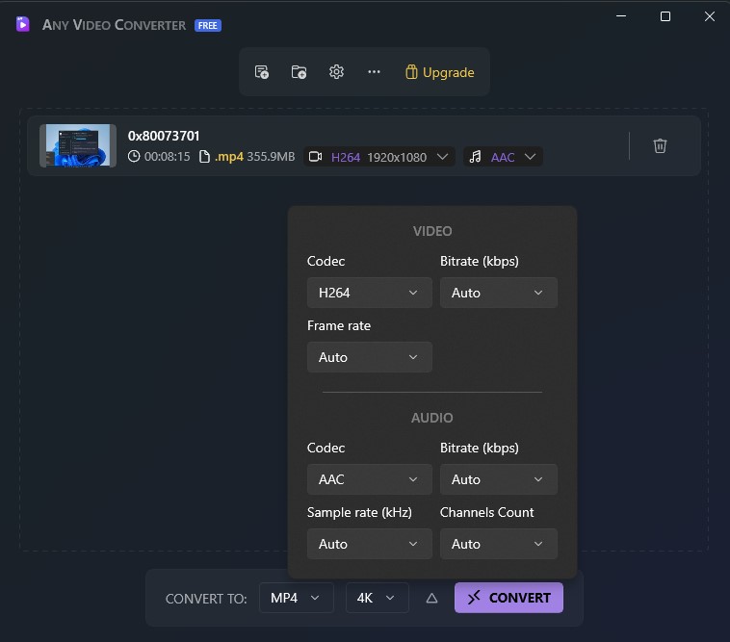Click the clock icon beside duration
730x642 pixels.
pyautogui.click(x=134, y=156)
